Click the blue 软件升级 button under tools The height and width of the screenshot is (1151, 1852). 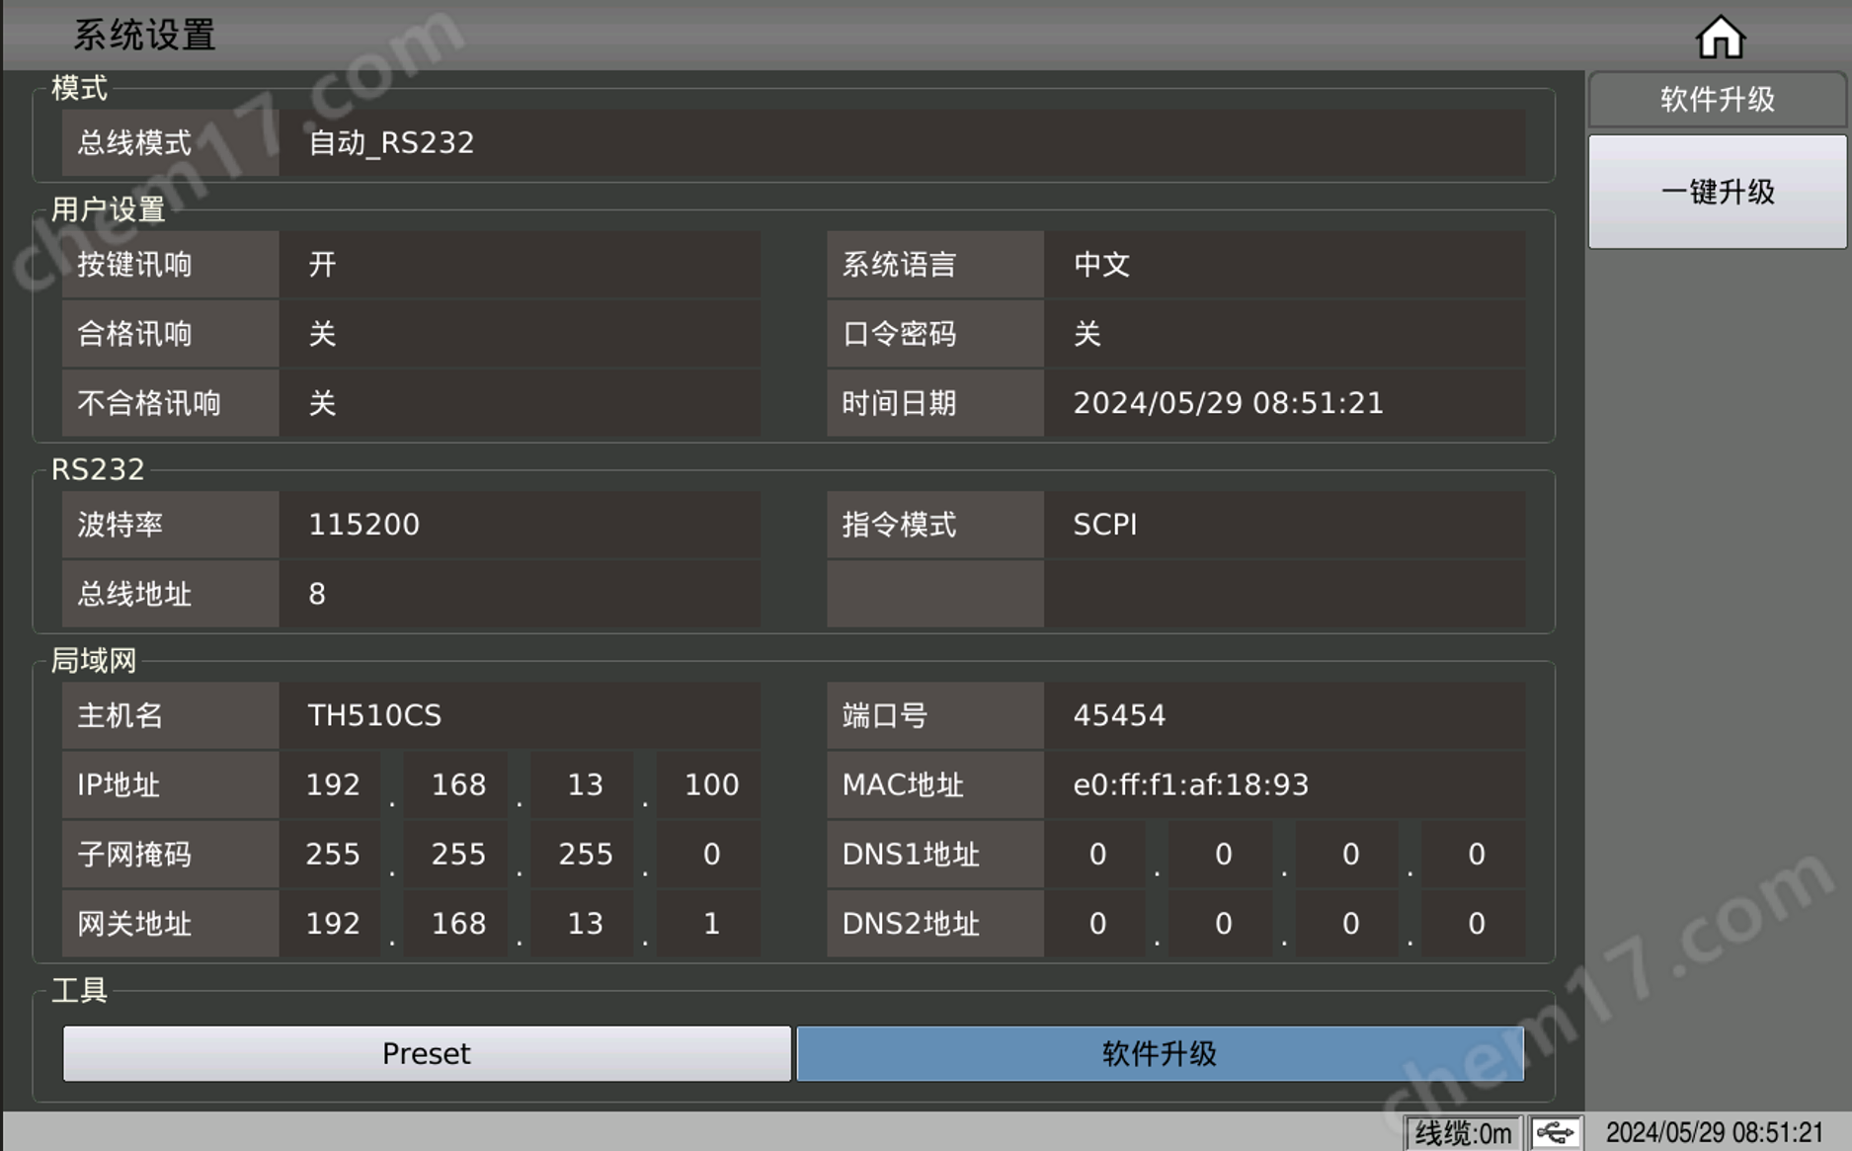click(1160, 1053)
